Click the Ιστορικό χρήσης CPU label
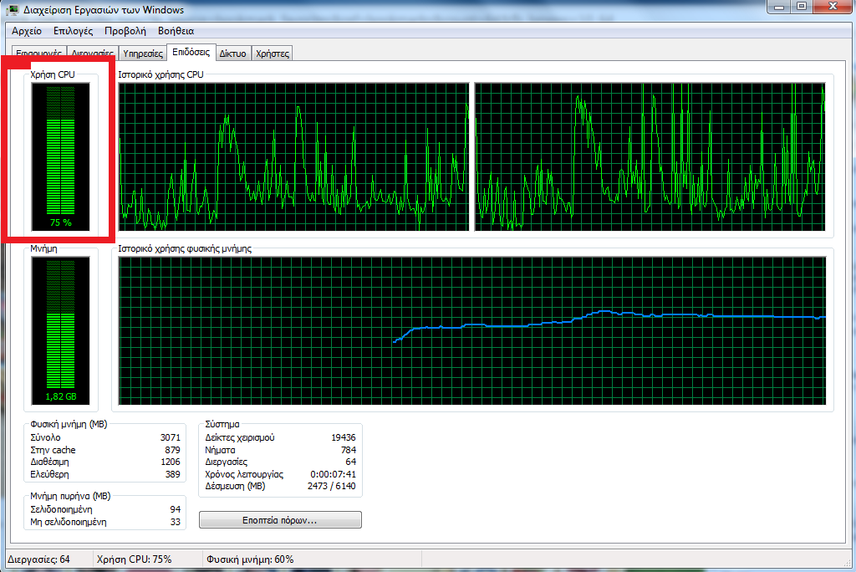 161,75
